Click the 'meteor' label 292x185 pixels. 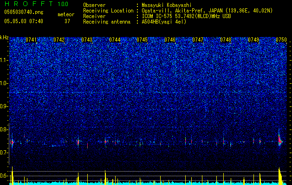click(66, 14)
